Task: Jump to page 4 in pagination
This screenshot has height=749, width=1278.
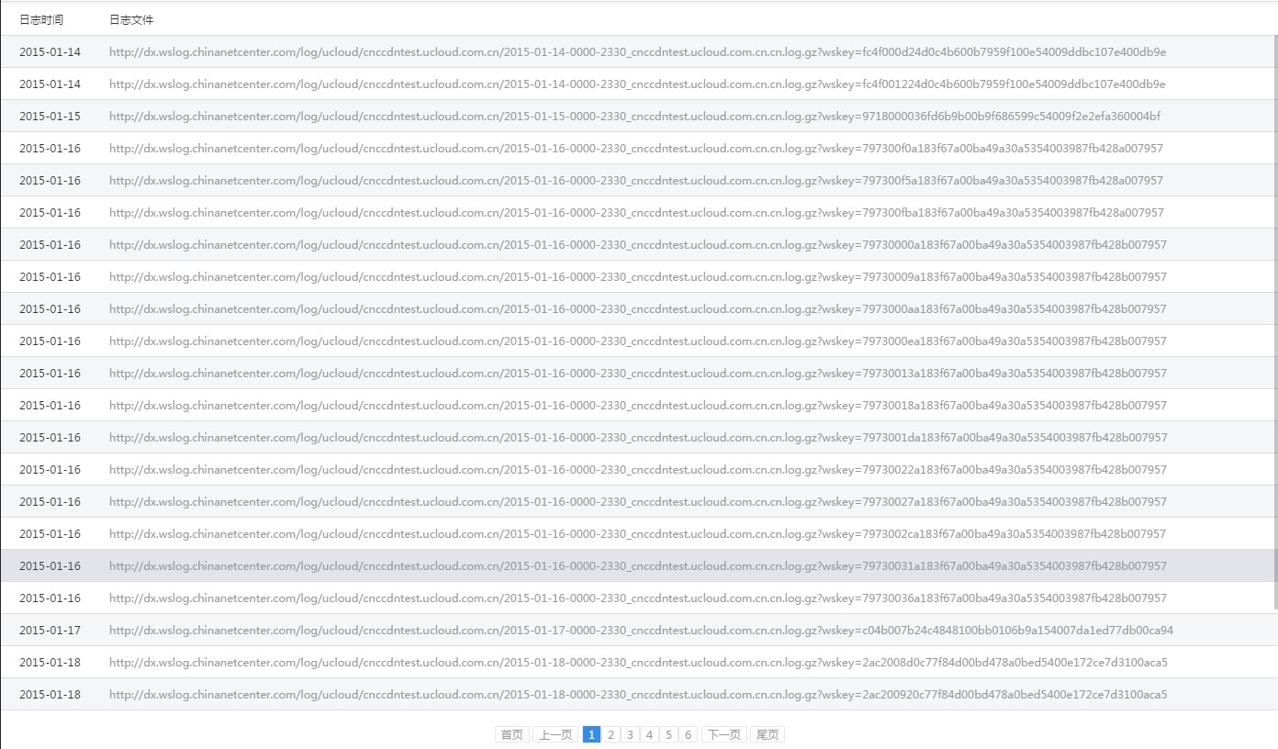Action: coord(649,734)
